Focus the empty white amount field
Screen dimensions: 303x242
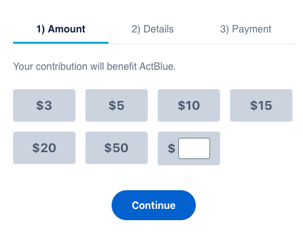(x=194, y=148)
